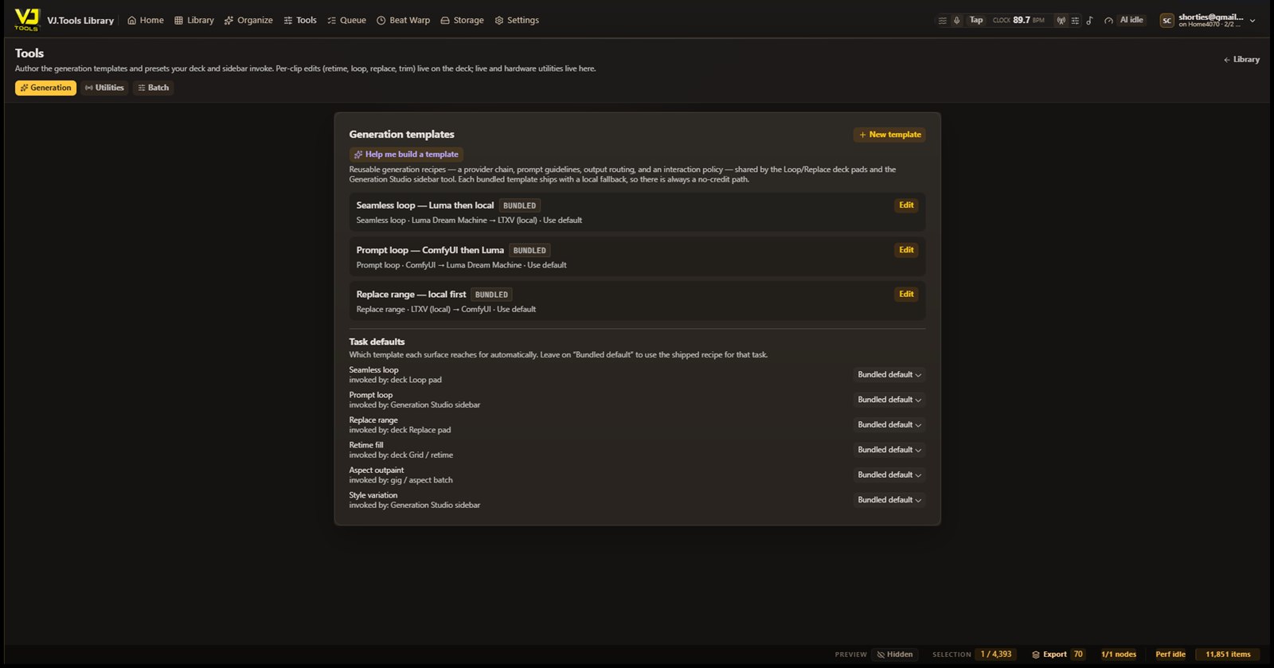Click the Task defaults heading
This screenshot has height=668, width=1274.
(377, 342)
